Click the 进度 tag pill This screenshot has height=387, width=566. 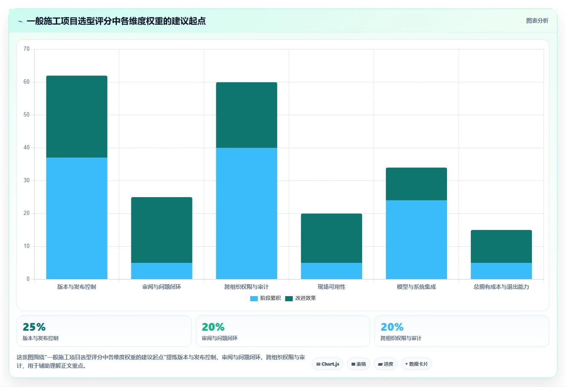pos(386,364)
